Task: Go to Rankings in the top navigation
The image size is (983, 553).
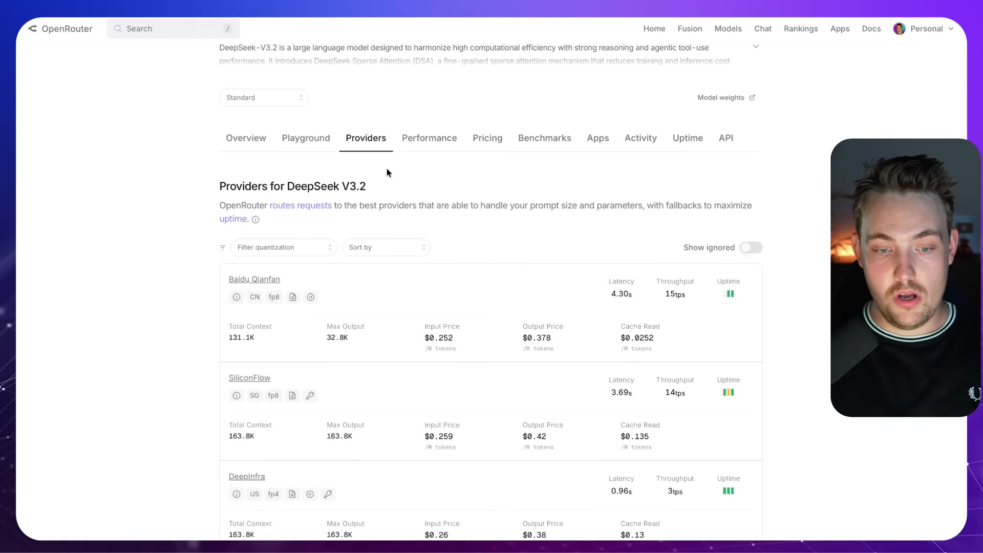Action: 801,29
